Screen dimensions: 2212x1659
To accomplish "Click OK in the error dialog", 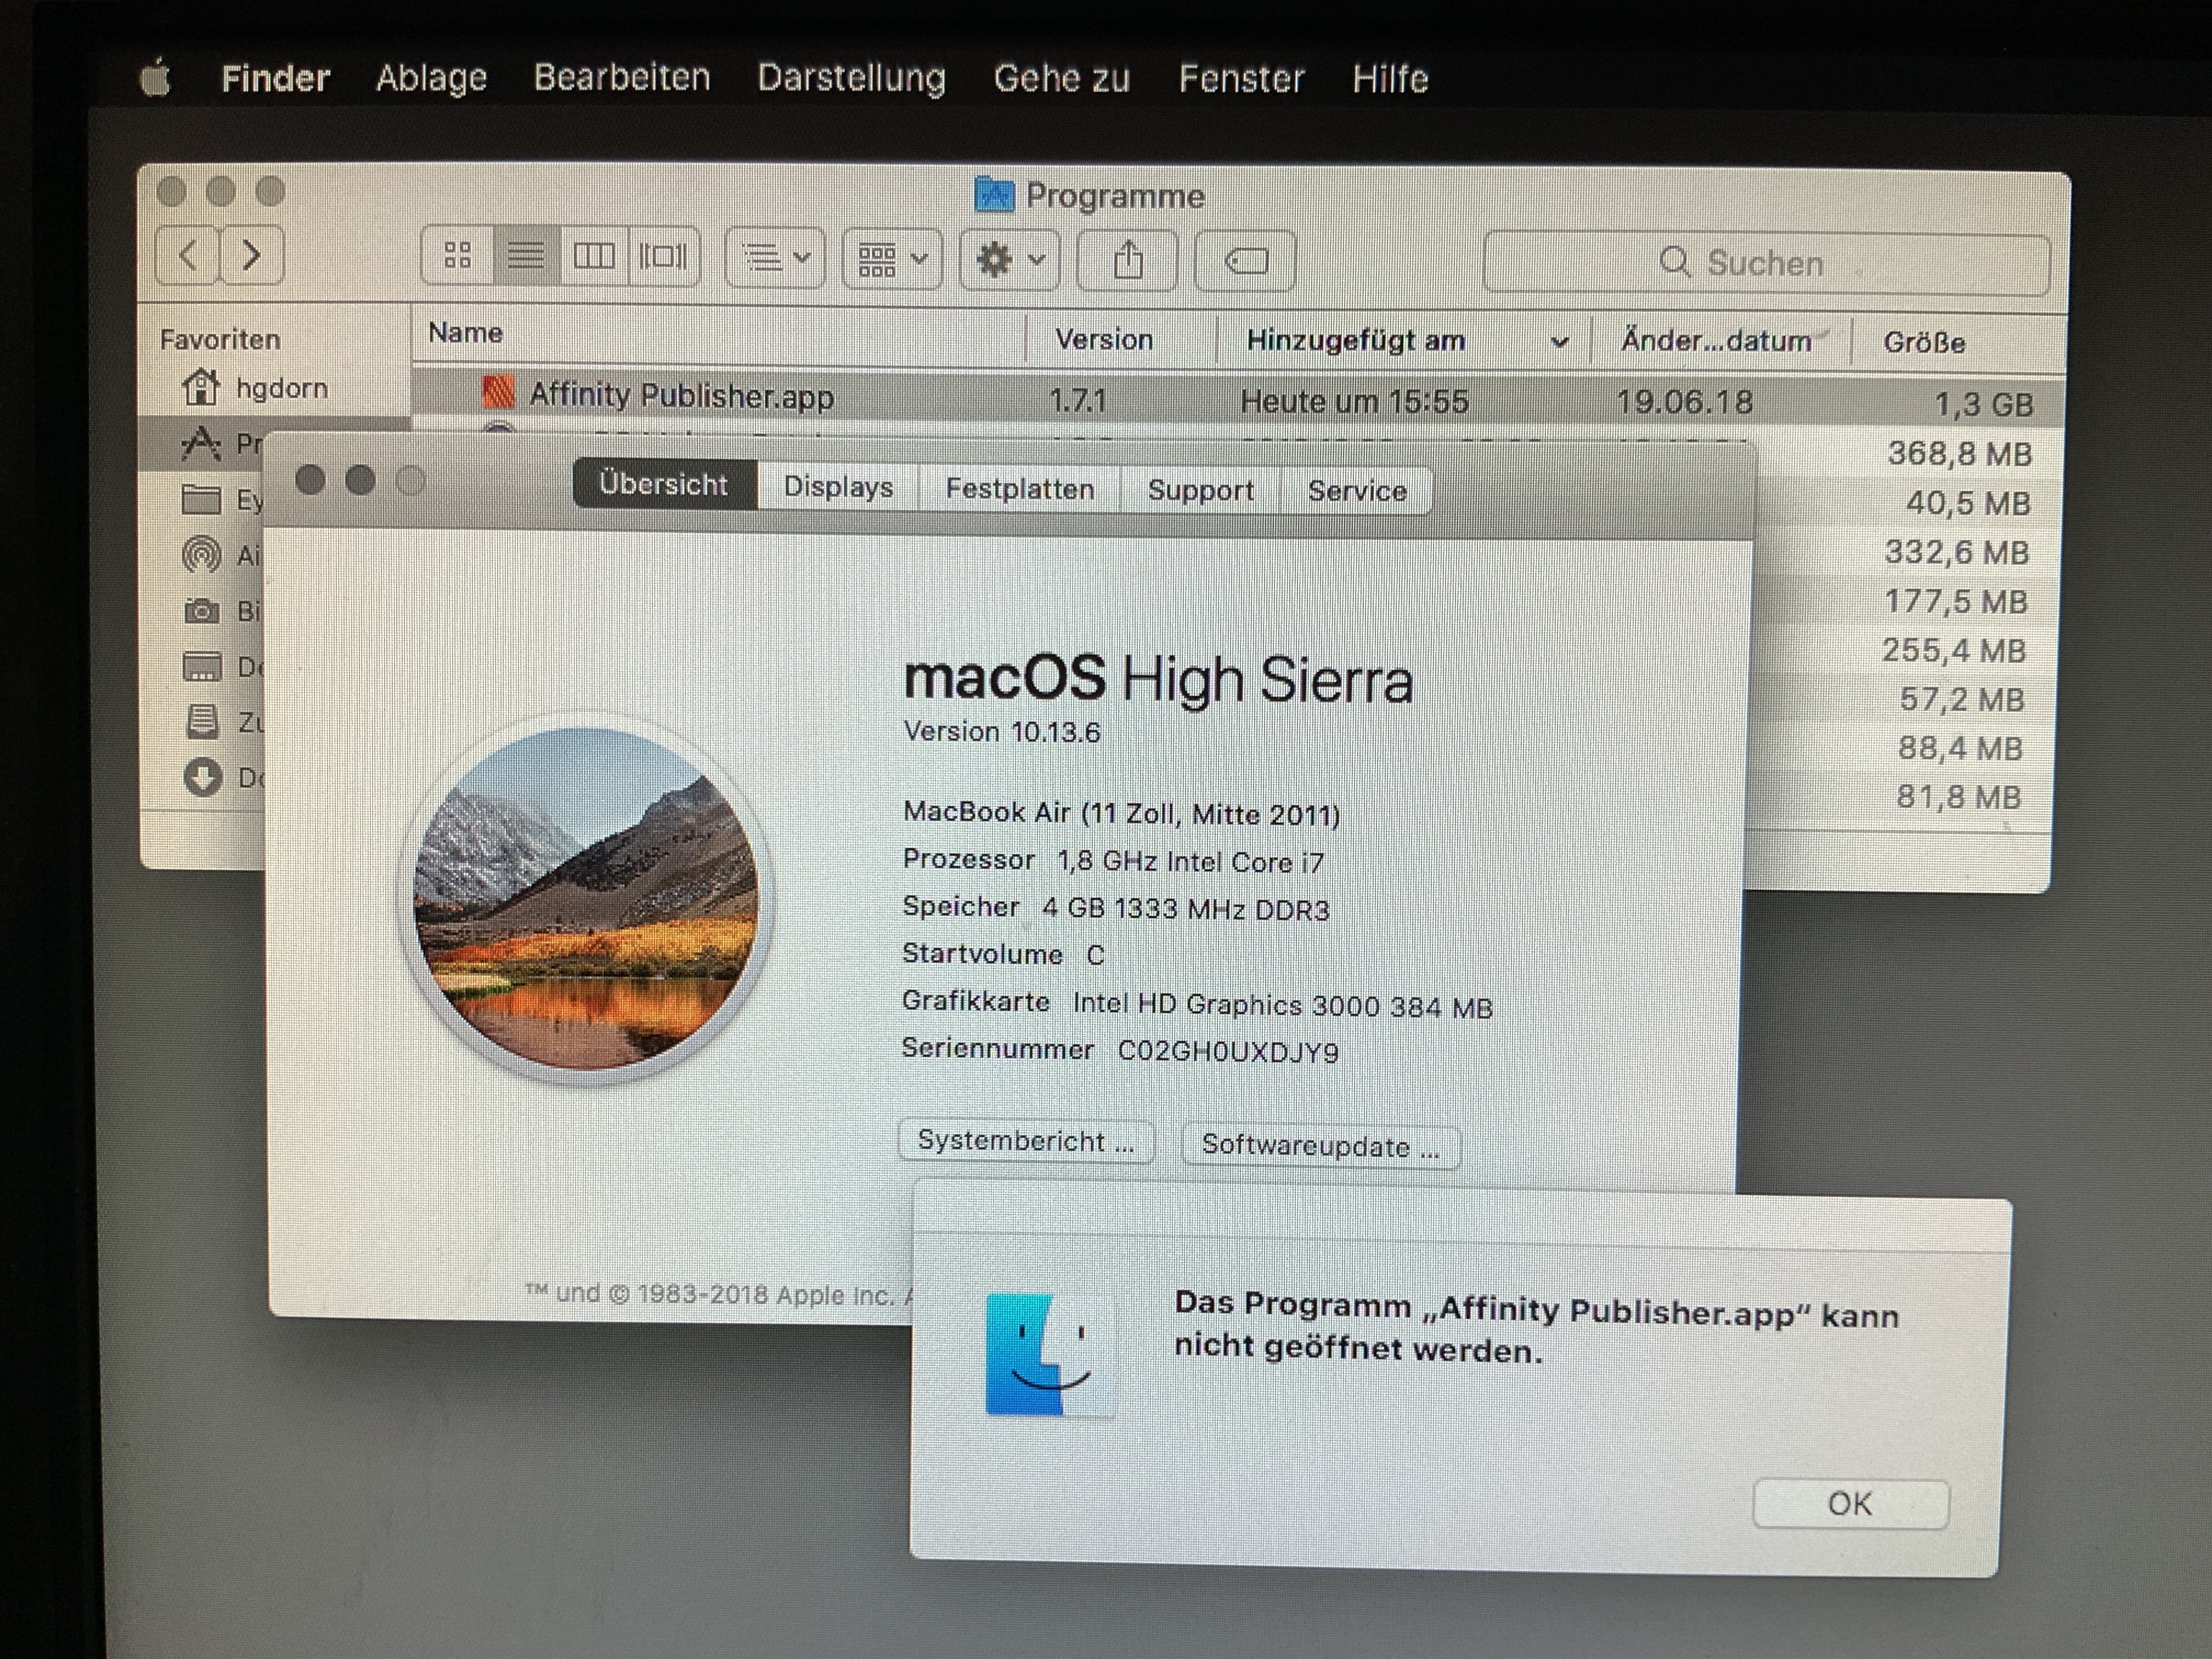I will (x=1850, y=1504).
